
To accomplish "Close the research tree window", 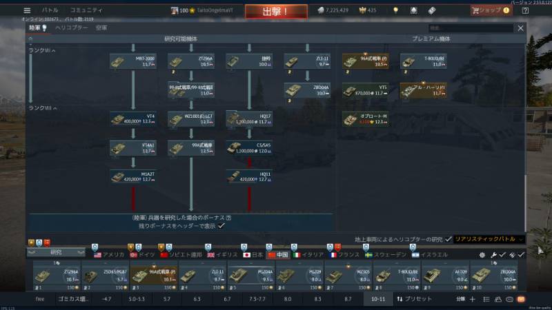I will 520,28.
